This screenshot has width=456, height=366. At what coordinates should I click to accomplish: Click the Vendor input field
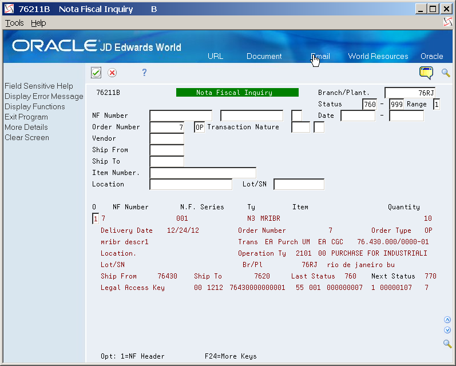tap(167, 138)
